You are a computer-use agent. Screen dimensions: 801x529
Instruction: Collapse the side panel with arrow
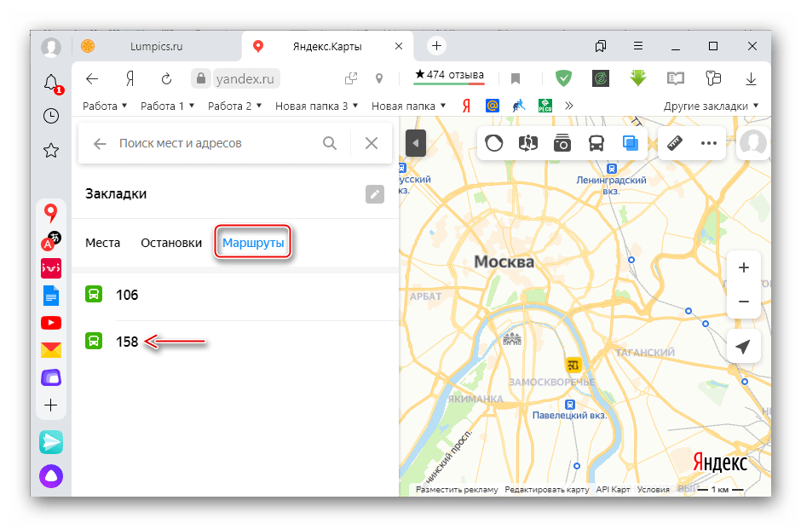point(416,143)
